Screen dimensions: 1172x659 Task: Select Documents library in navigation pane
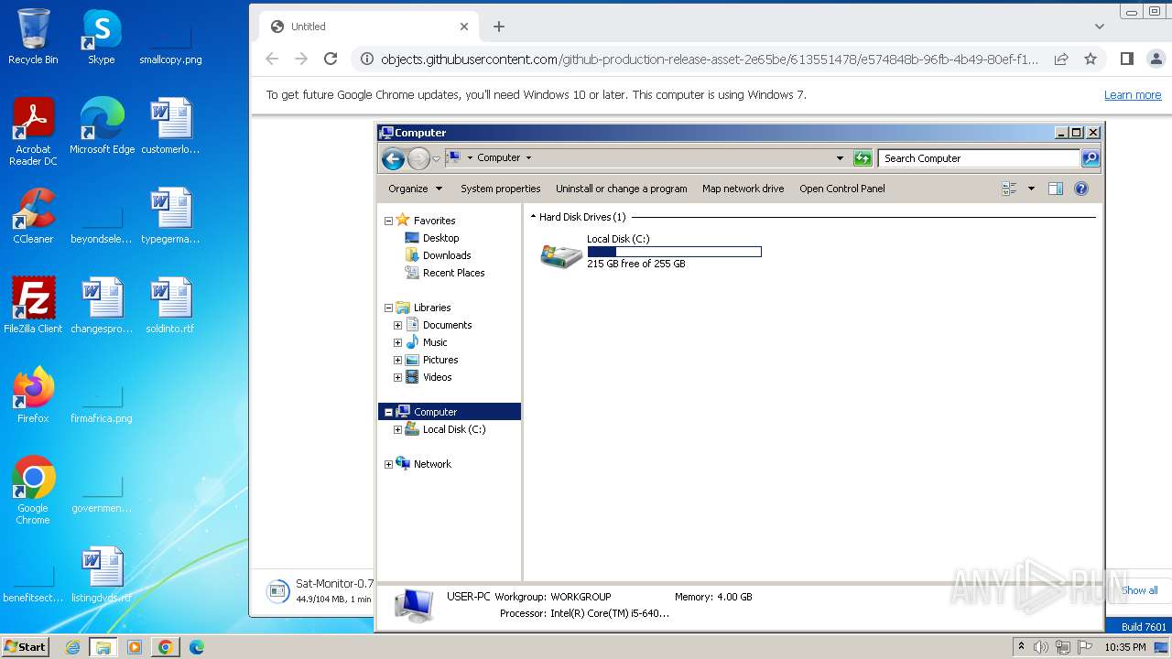(447, 325)
